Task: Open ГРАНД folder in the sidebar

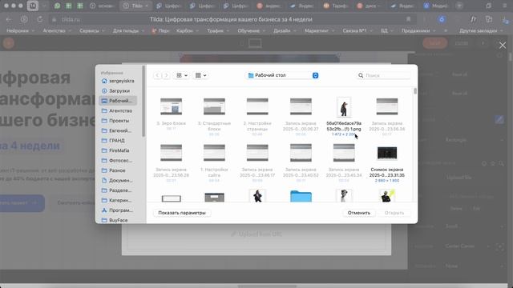Action: (x=118, y=141)
